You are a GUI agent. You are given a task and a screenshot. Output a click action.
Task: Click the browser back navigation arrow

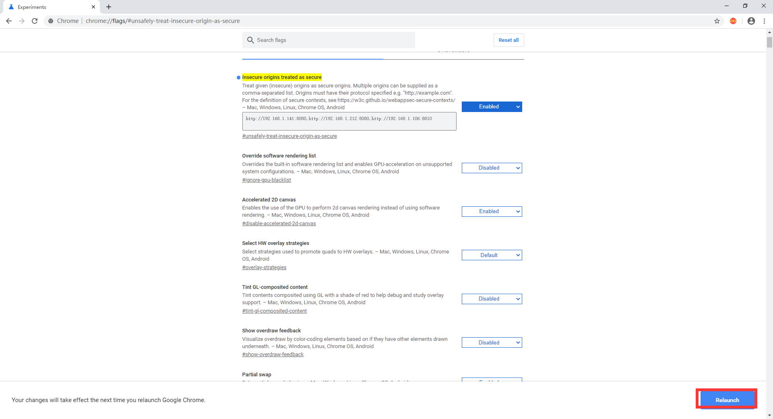(x=9, y=21)
